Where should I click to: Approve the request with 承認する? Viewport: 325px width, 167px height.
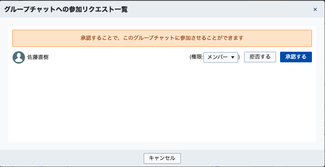point(296,57)
